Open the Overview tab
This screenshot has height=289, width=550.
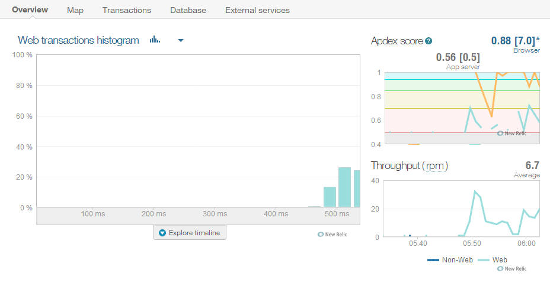[30, 10]
